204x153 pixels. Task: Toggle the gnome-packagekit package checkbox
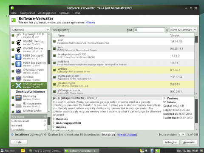click(54, 77)
